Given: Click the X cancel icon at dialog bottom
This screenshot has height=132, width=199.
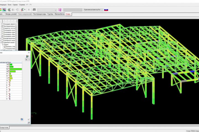Looking at the screenshot, I should pos(28,123).
